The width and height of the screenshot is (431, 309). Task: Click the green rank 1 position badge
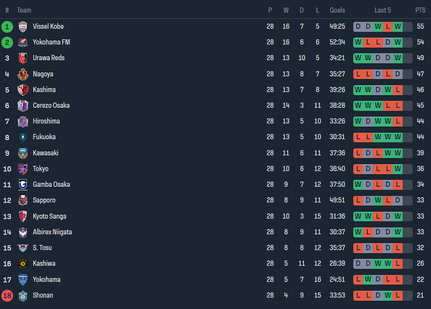[7, 27]
